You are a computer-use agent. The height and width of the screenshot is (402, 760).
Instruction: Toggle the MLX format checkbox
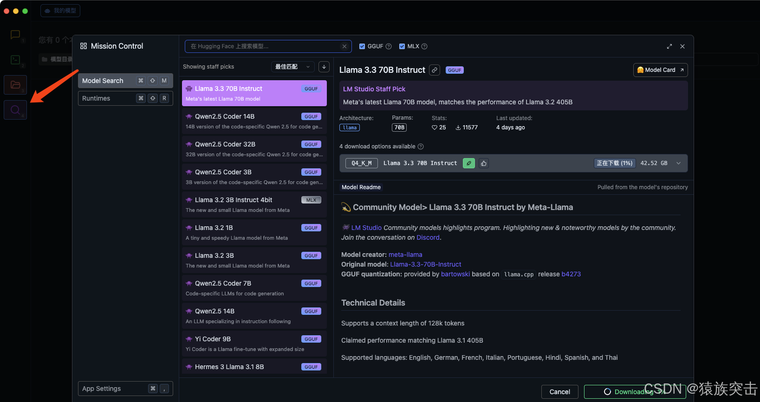(402, 46)
